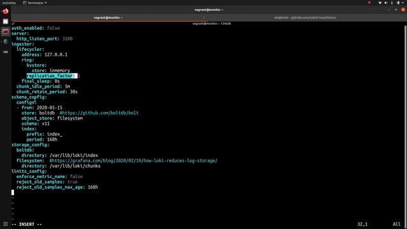Open the github.com/boltdb/bolt URL
The image size is (407, 229).
click(99, 113)
